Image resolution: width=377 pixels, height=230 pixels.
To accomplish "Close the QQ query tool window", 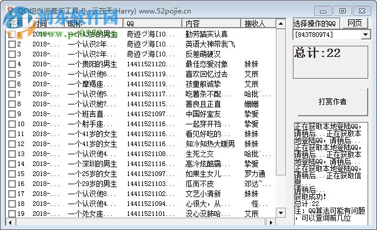I will coord(362,11).
